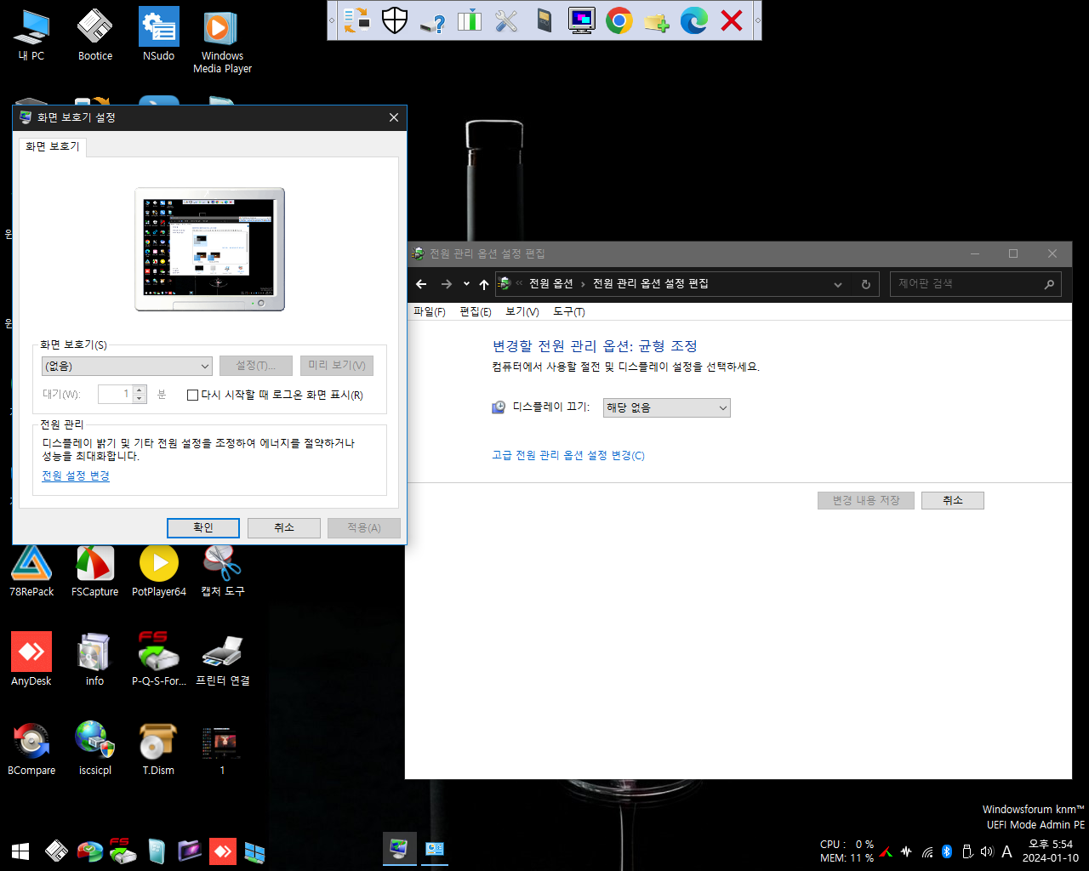This screenshot has width=1089, height=871.
Task: Launch Microsoft Edge from the top toolbar
Action: click(693, 20)
